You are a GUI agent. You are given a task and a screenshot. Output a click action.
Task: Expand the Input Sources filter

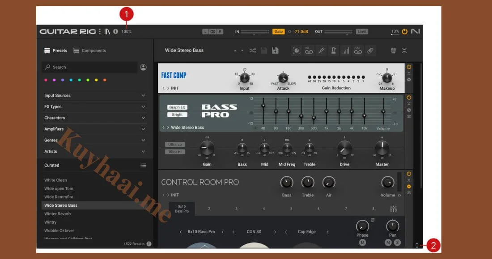(x=95, y=96)
